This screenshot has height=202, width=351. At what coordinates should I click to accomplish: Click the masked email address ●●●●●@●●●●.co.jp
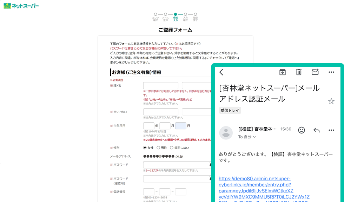pos(163,156)
